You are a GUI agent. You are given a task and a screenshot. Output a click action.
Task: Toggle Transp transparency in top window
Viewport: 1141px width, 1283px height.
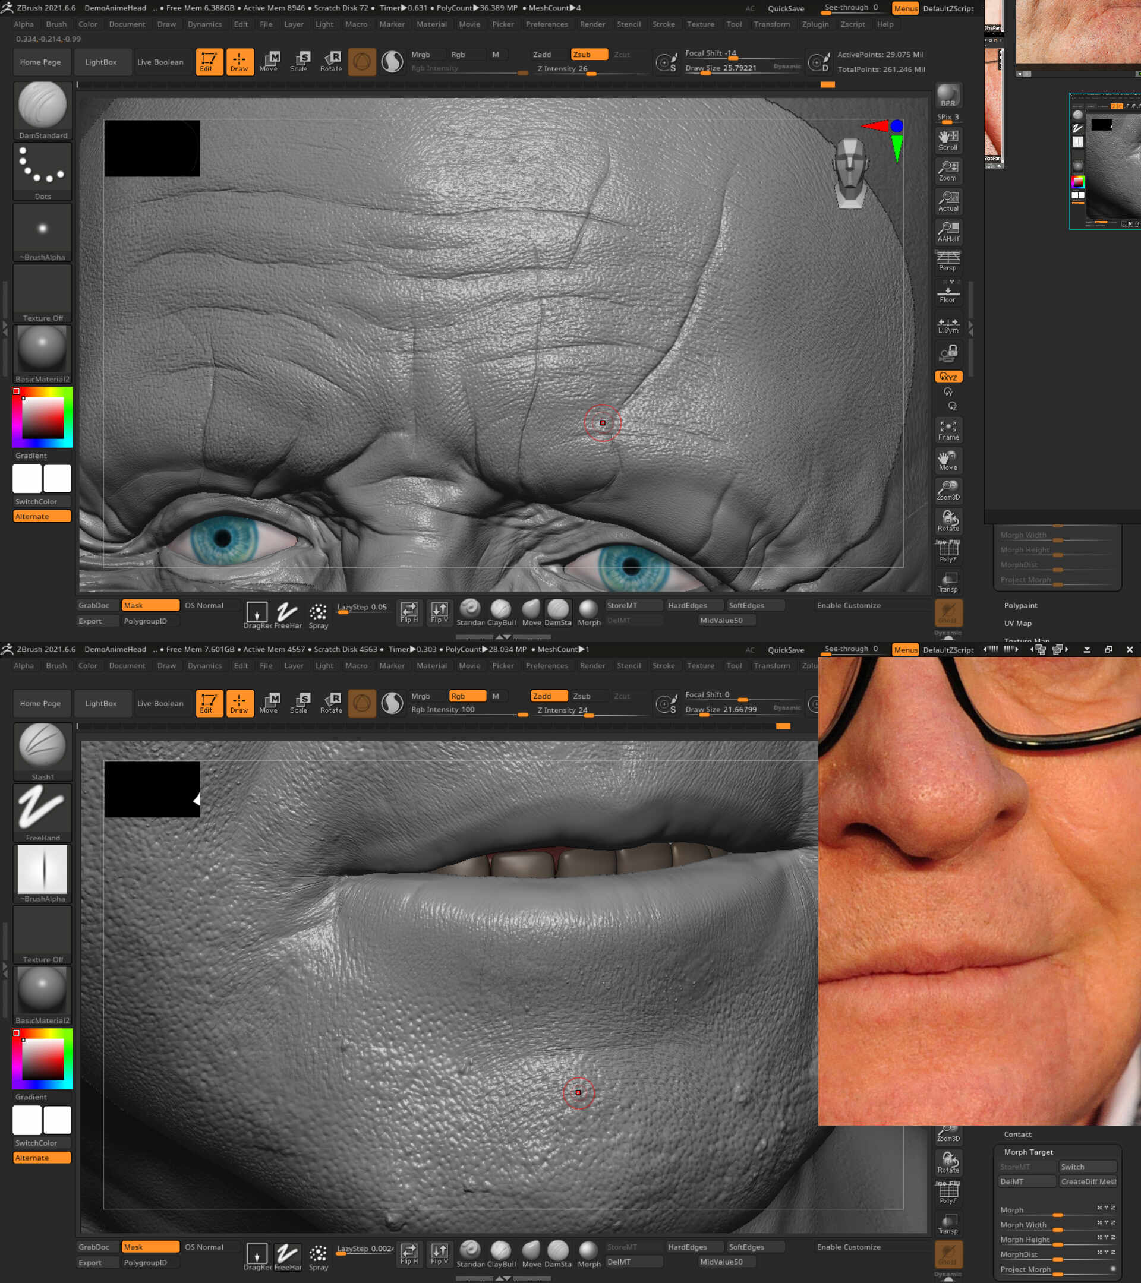point(948,583)
